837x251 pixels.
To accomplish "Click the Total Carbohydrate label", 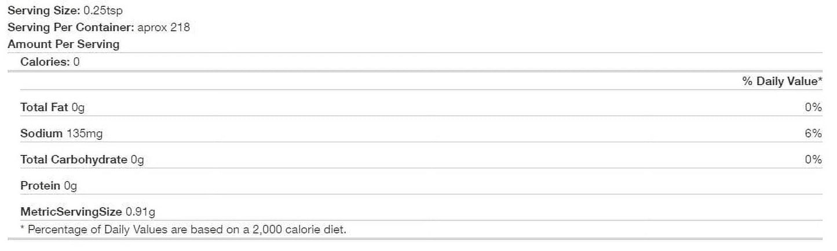I will coord(74,160).
